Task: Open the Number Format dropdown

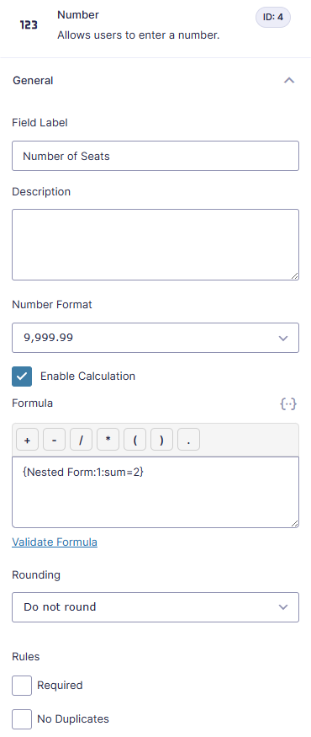Action: click(155, 338)
